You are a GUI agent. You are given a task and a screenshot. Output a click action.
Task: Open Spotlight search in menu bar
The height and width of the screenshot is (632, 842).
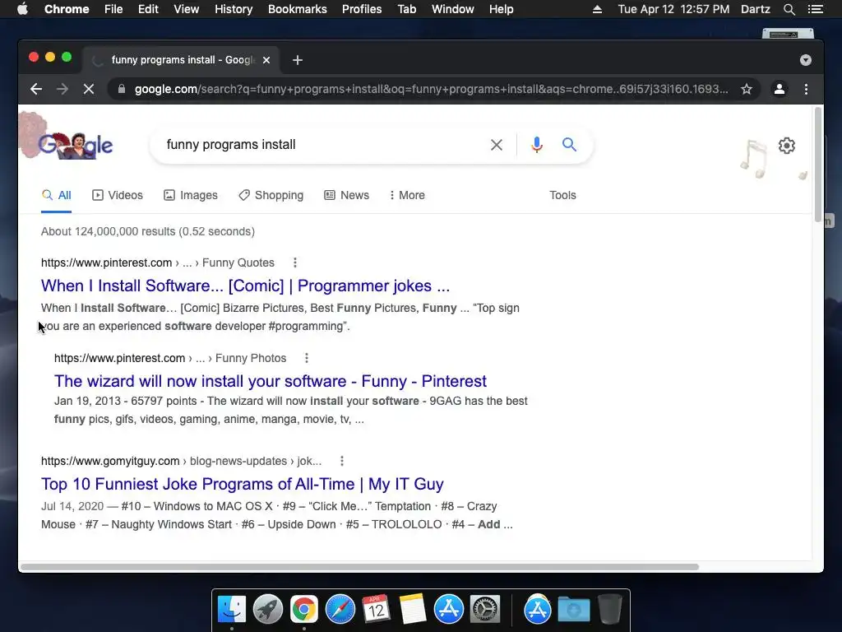coord(789,9)
